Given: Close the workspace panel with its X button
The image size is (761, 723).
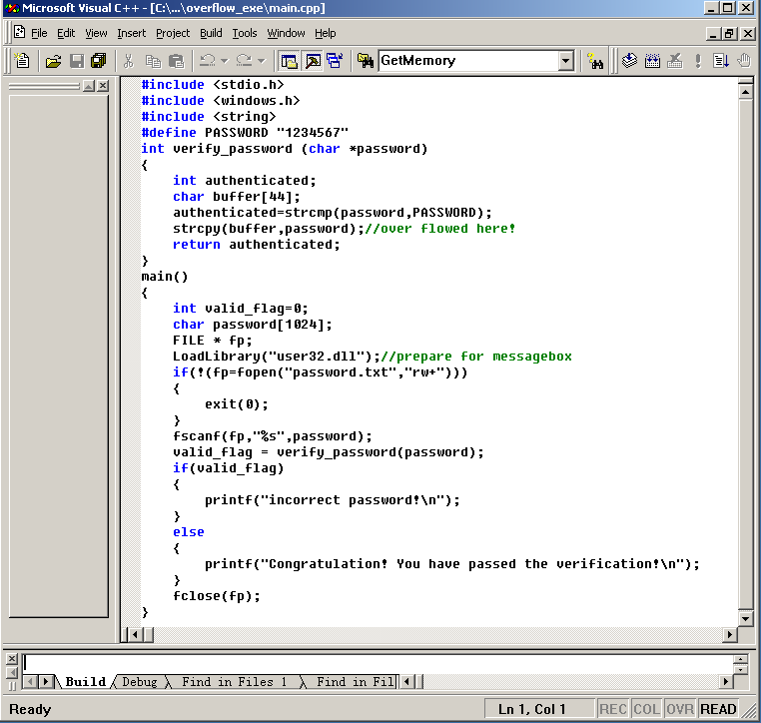Looking at the screenshot, I should [x=102, y=86].
